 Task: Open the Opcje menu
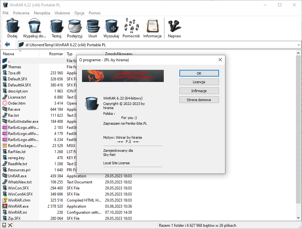(x=79, y=13)
